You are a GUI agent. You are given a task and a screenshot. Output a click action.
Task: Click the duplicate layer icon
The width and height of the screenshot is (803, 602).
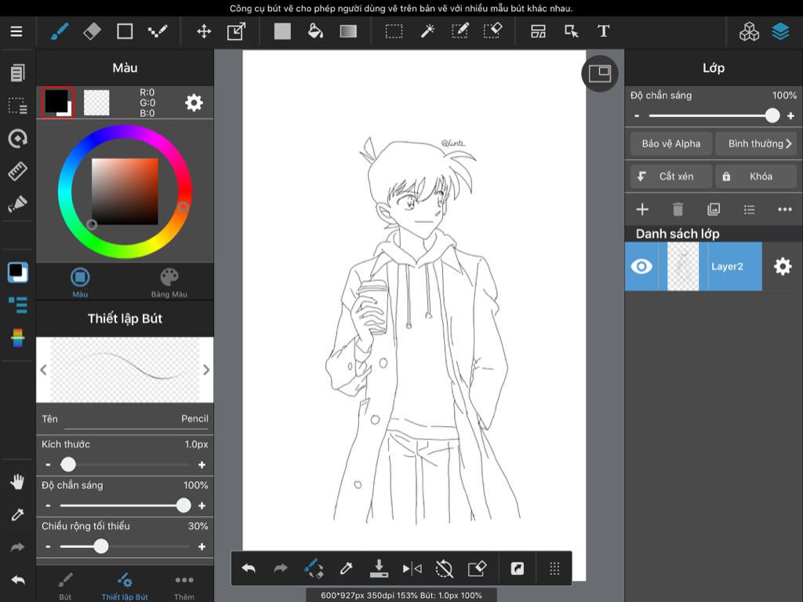714,210
